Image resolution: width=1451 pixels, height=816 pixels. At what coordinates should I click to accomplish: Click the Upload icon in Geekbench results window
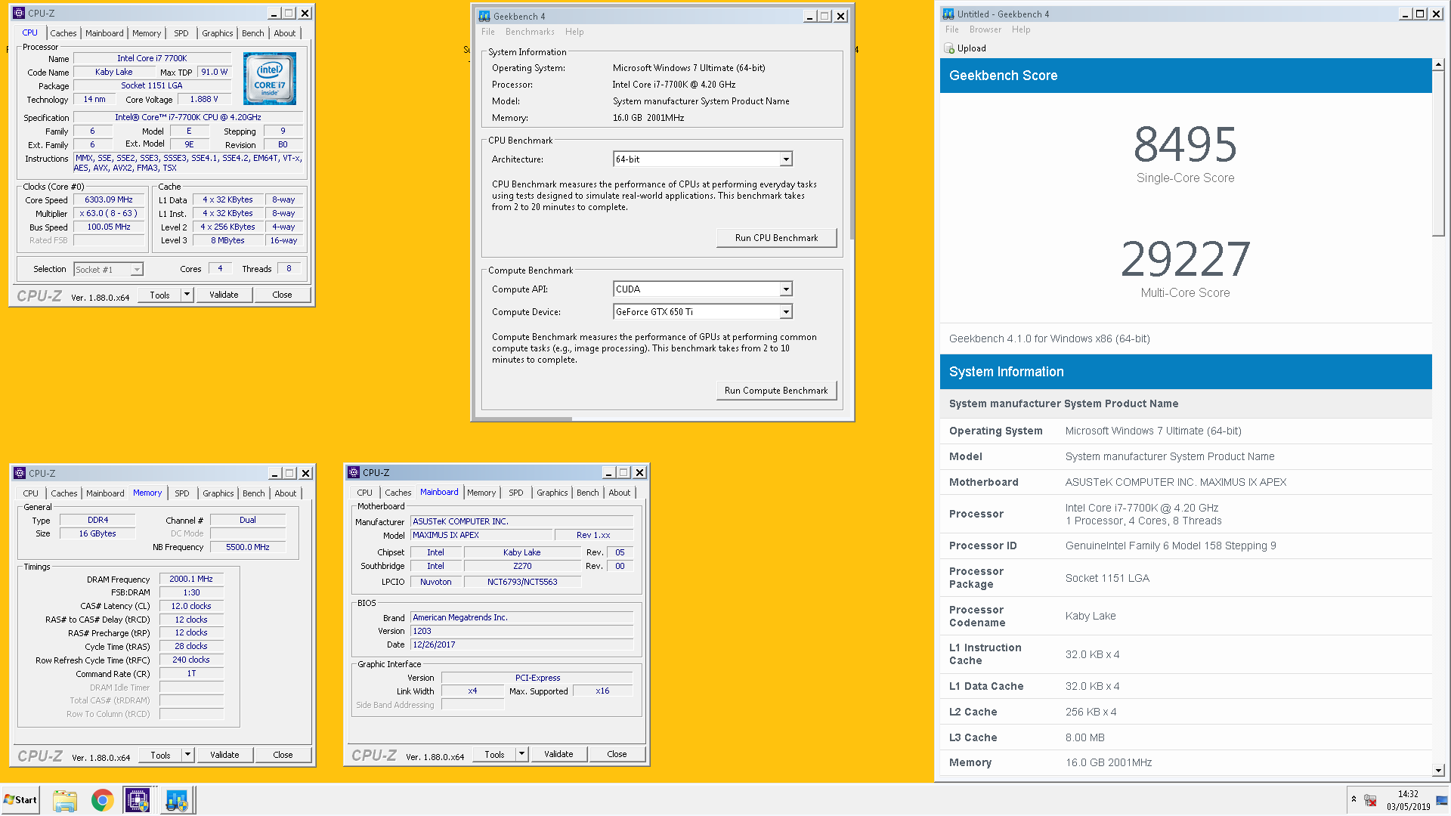(x=949, y=48)
